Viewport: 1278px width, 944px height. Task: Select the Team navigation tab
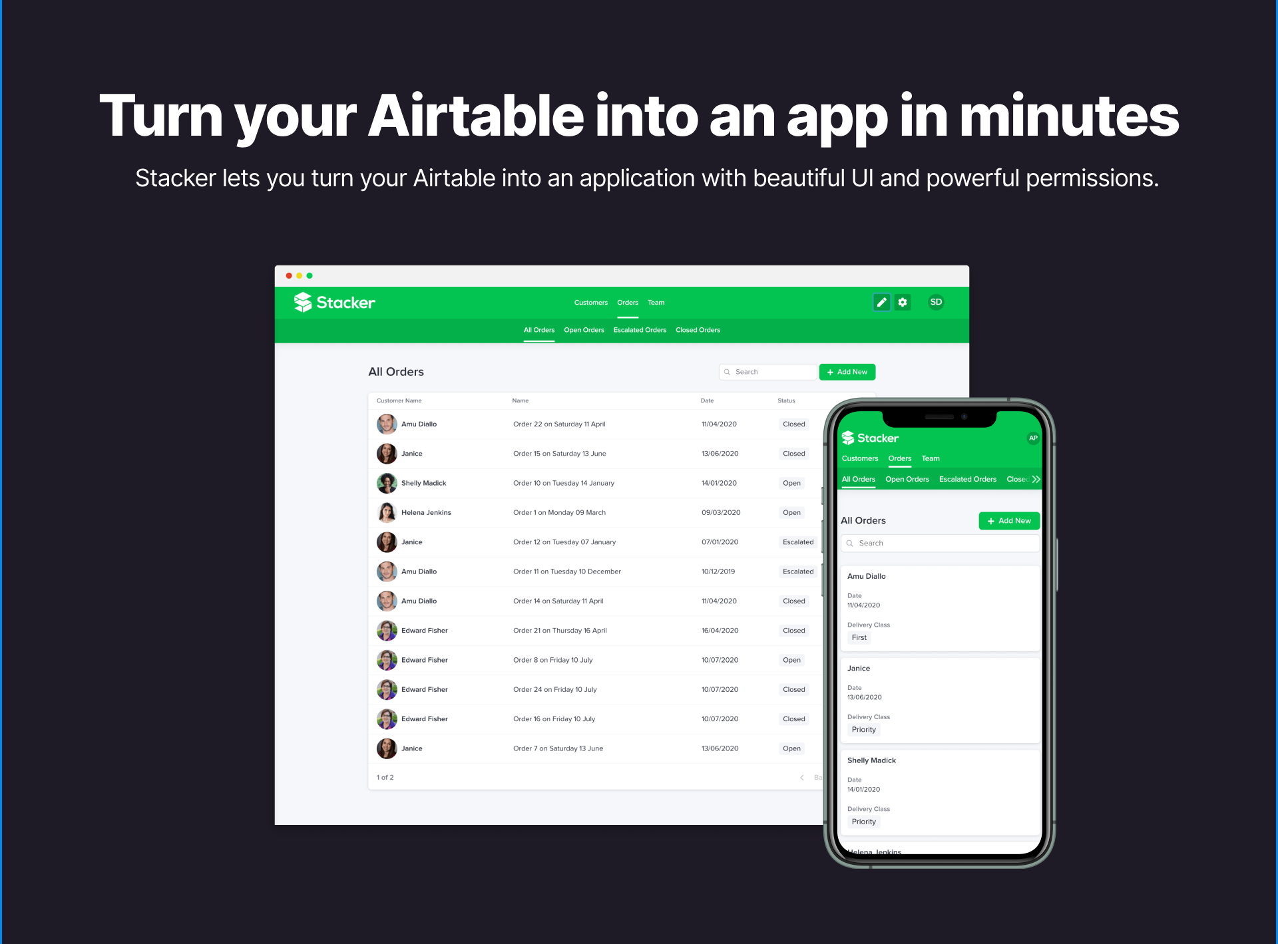tap(656, 303)
